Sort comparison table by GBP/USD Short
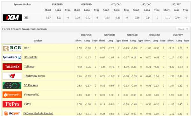This screenshot has width=191, height=116. 102,41
